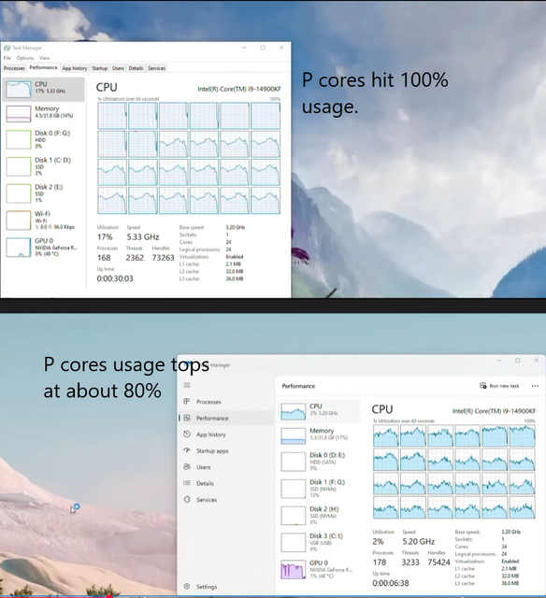Open App history page in bottom Task Manager
This screenshot has width=546, height=598.
(x=226, y=434)
